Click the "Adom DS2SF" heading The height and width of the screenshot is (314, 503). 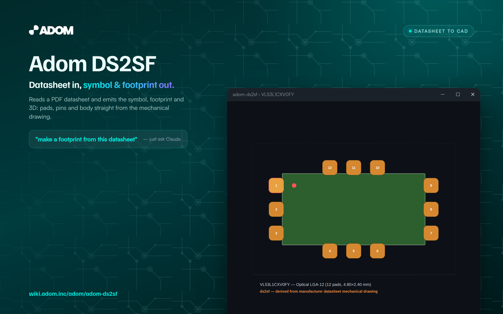click(93, 64)
